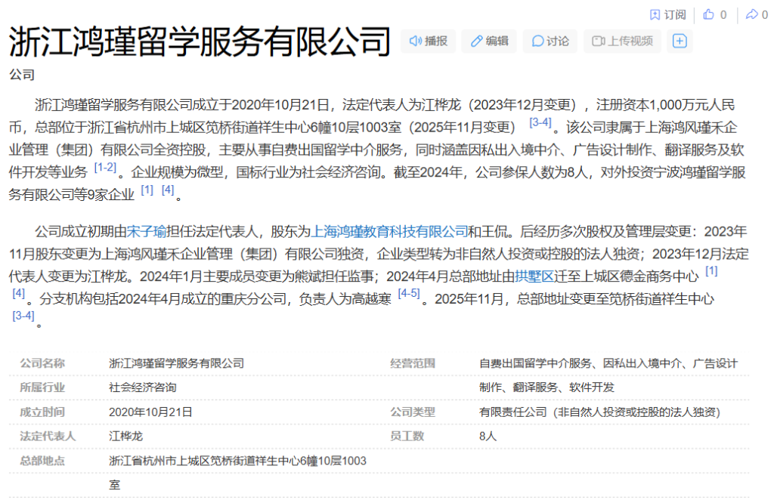Click the 公司名称 table label
774x500 pixels.
coord(42,363)
